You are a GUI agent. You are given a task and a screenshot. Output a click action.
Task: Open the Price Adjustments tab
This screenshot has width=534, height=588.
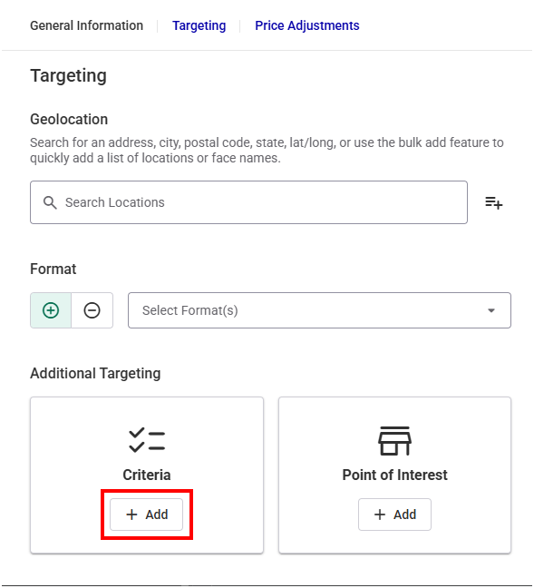pos(307,25)
